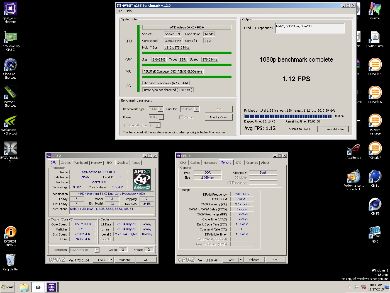Click the benchmark progress bar
The width and height of the screenshot is (390, 293).
click(x=288, y=116)
